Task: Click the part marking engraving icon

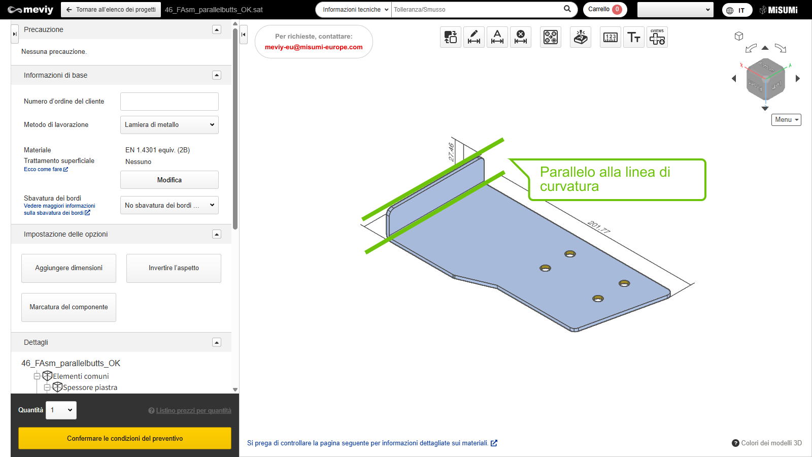Action: point(581,37)
